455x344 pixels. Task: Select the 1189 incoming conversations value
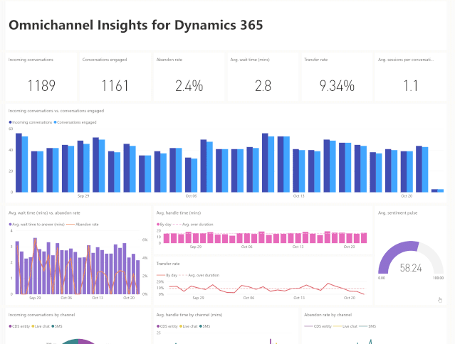(x=41, y=86)
